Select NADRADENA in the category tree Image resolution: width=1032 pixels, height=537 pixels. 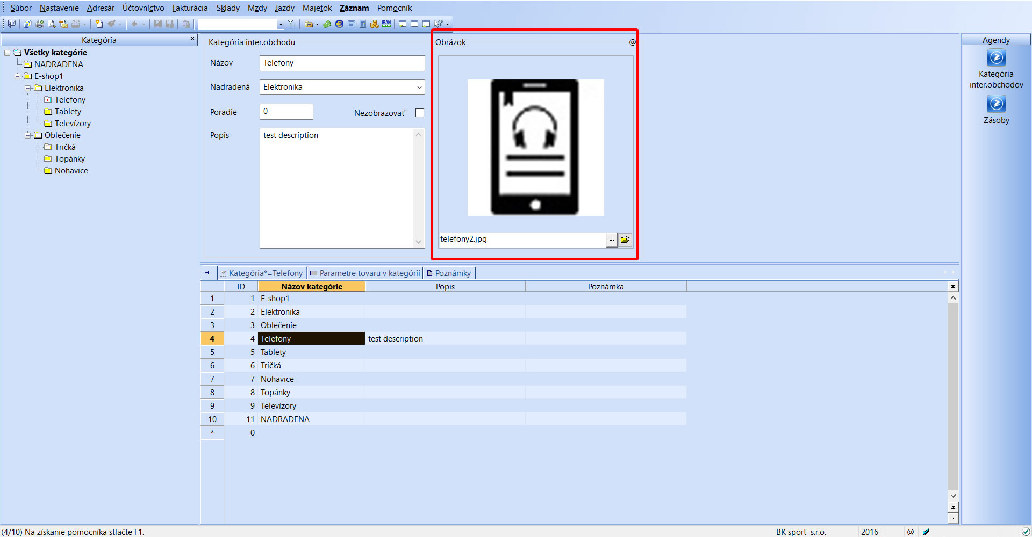(x=59, y=64)
